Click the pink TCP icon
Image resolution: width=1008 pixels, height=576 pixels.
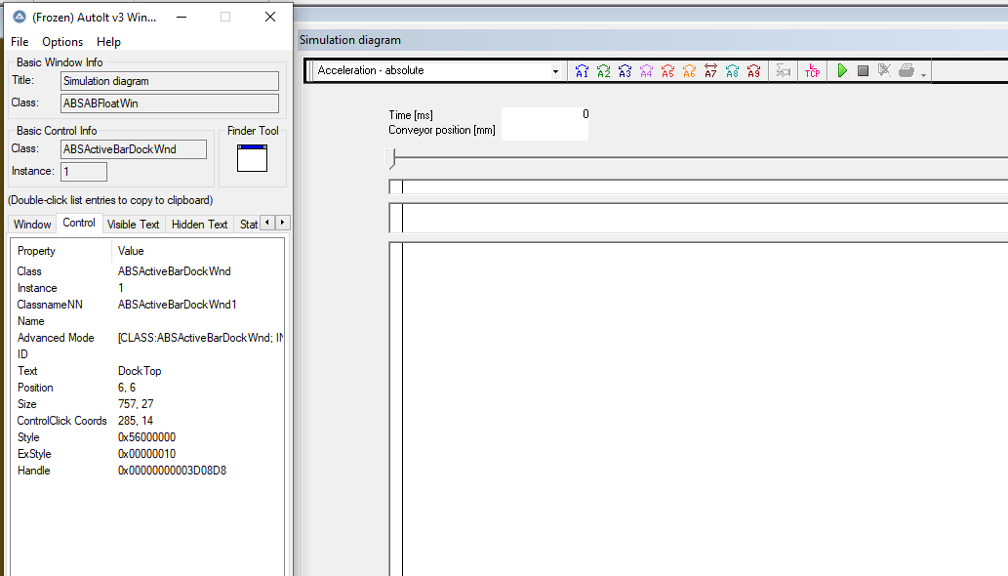pyautogui.click(x=812, y=70)
